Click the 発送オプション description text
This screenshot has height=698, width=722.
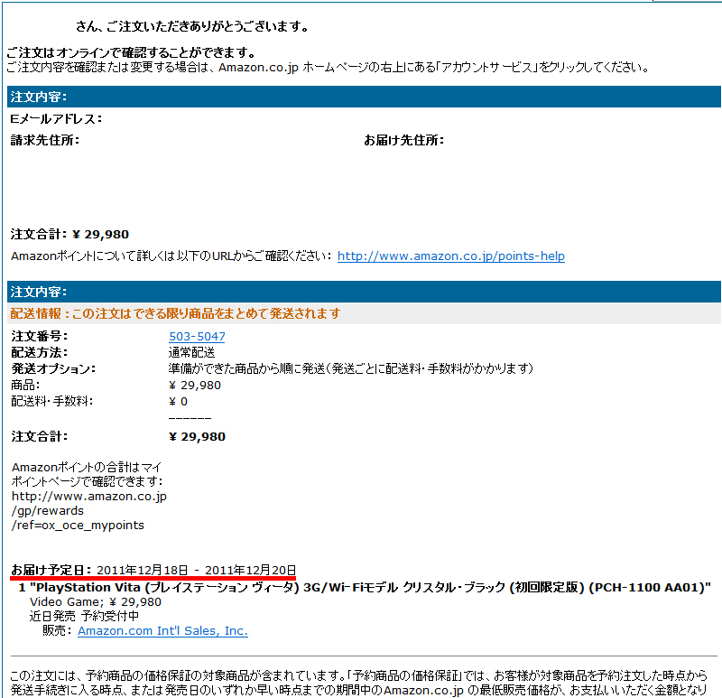click(x=351, y=368)
